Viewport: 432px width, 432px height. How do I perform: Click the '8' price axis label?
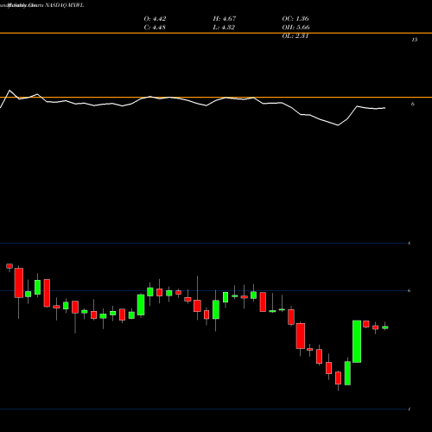click(410, 244)
